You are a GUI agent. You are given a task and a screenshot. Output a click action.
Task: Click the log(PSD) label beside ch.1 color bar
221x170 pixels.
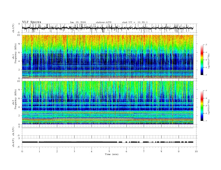(209, 61)
